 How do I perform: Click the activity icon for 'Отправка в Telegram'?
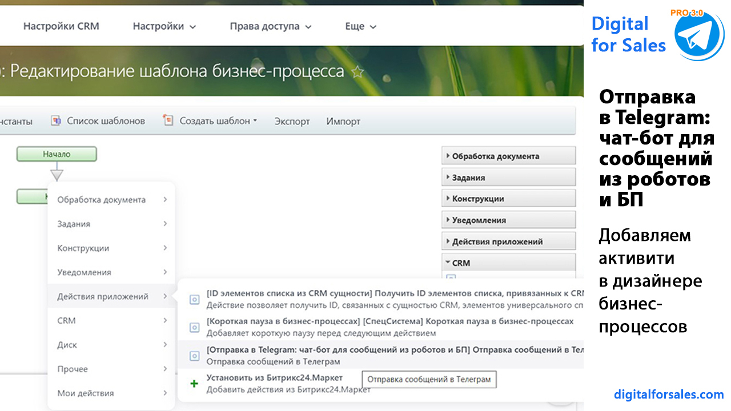tap(194, 356)
